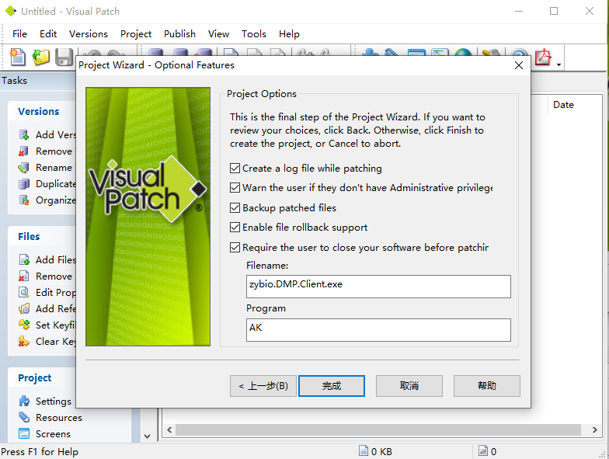Click the Filename field with zybio.DMP.Client.exe
The image size is (609, 459).
pos(378,287)
